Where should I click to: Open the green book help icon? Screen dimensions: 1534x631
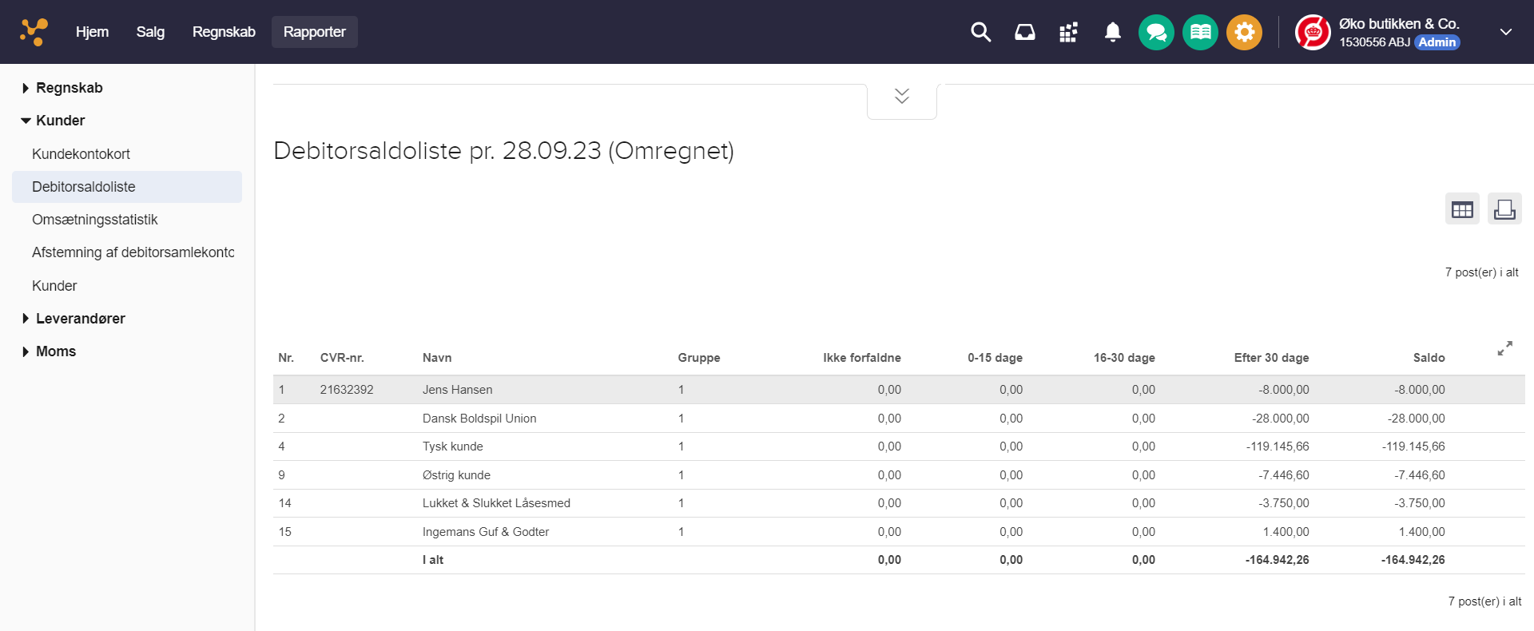click(x=1200, y=33)
